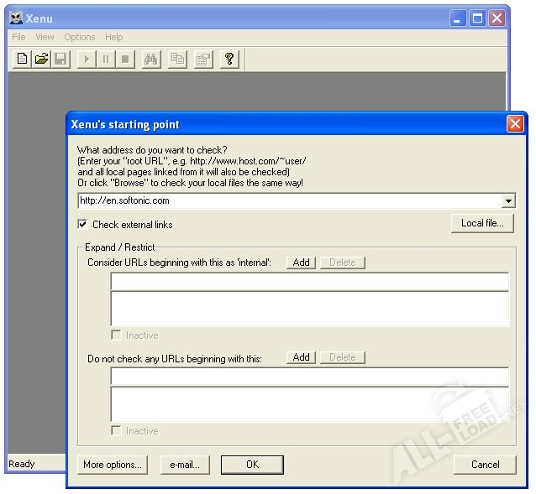Screen dimensions: 536x494
Task: Click the Copy toolbar icon
Action: (177, 59)
